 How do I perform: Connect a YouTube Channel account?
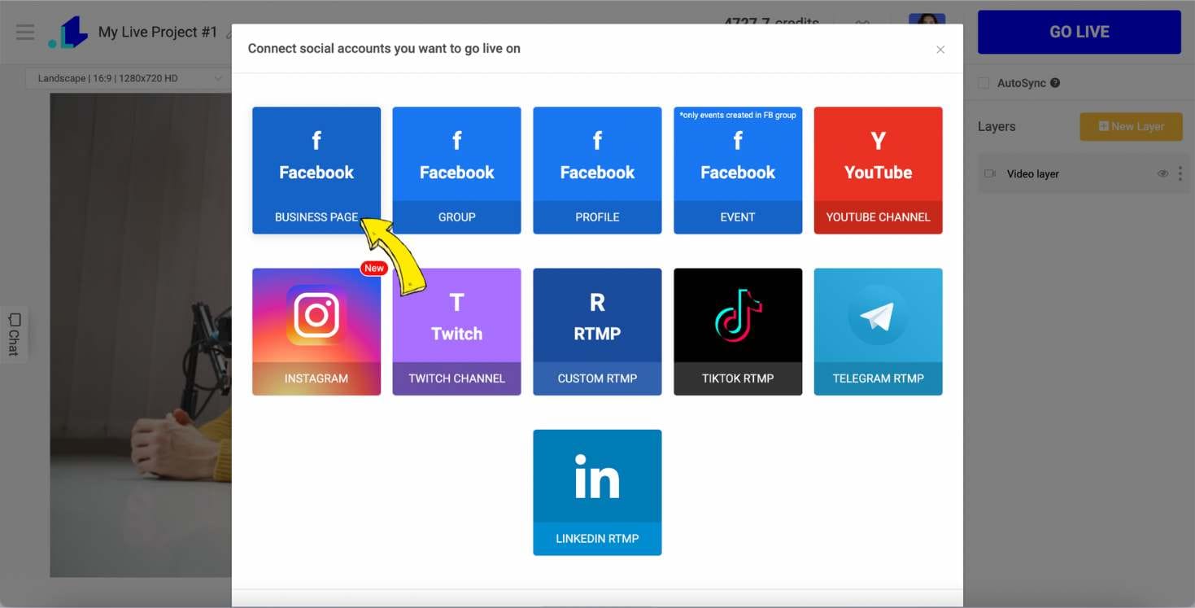pyautogui.click(x=878, y=170)
